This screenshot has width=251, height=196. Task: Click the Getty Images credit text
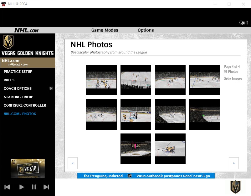click(x=233, y=78)
